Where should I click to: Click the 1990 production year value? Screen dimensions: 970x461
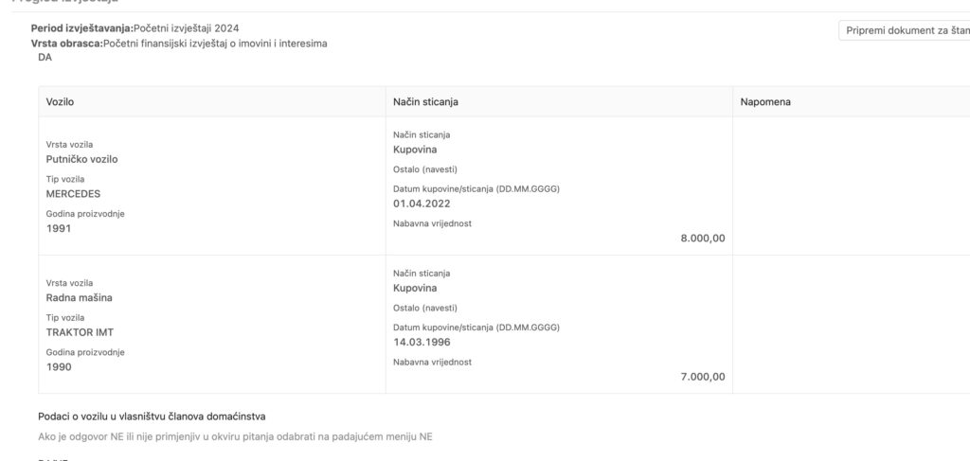(x=59, y=366)
